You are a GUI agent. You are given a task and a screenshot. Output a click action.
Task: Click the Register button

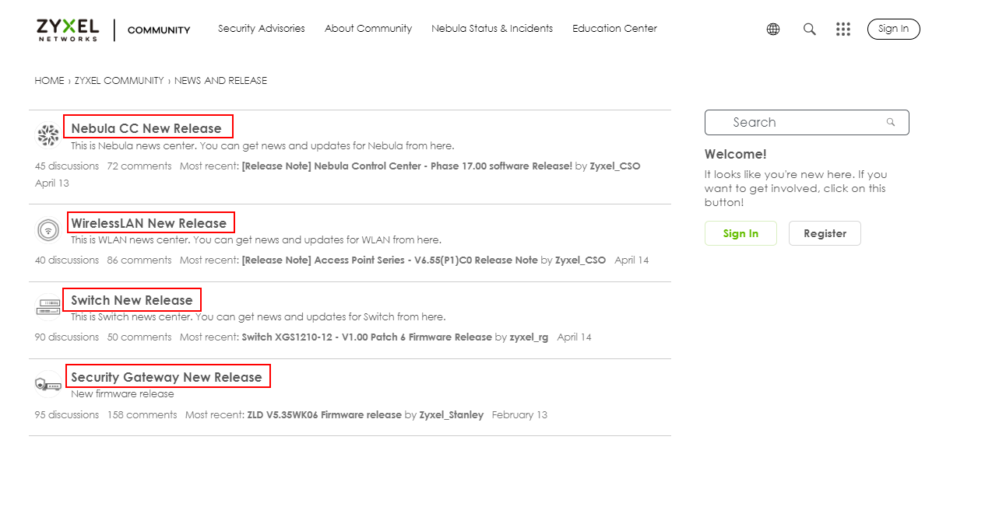(x=825, y=233)
